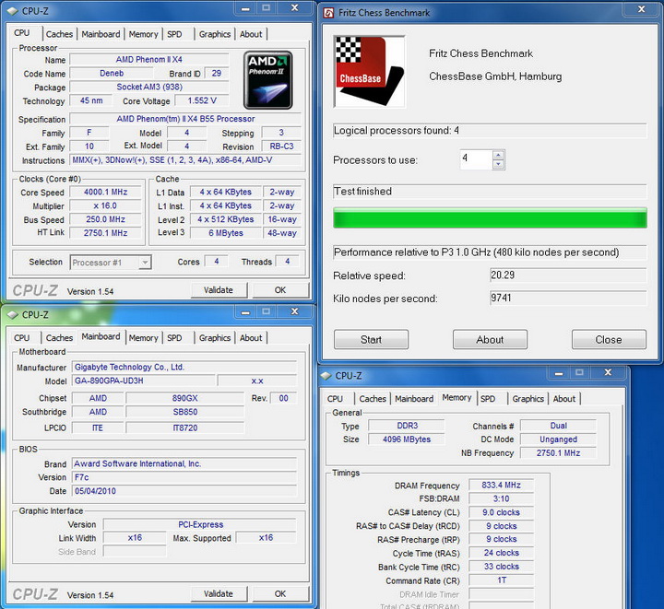Close the Mainboard CPU-Z window
Image resolution: width=664 pixels, height=609 pixels.
[x=295, y=311]
